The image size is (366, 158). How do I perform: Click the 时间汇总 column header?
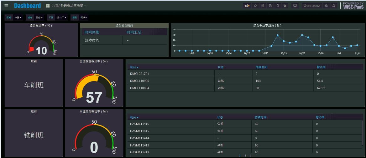point(134,32)
